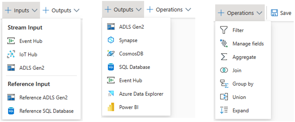
Task: Click the IoT Hub icon
Action: click(11, 54)
